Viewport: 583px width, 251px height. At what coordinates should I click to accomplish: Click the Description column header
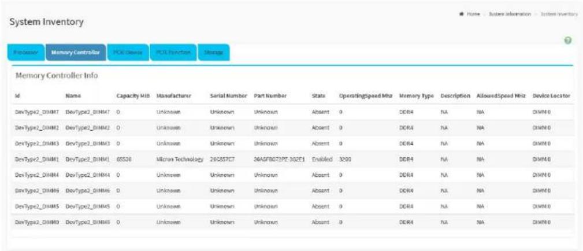tap(455, 95)
